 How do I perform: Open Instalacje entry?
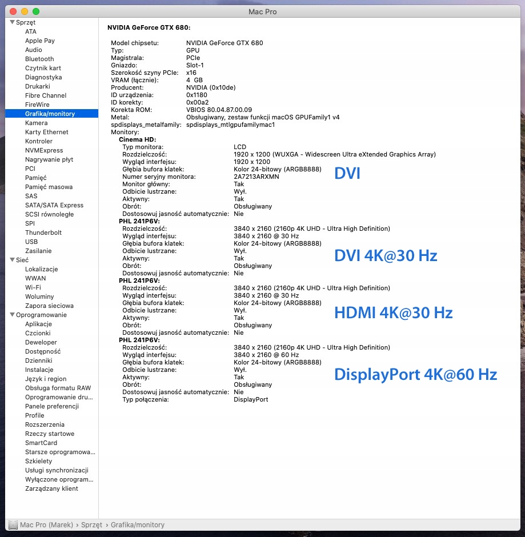coord(39,370)
